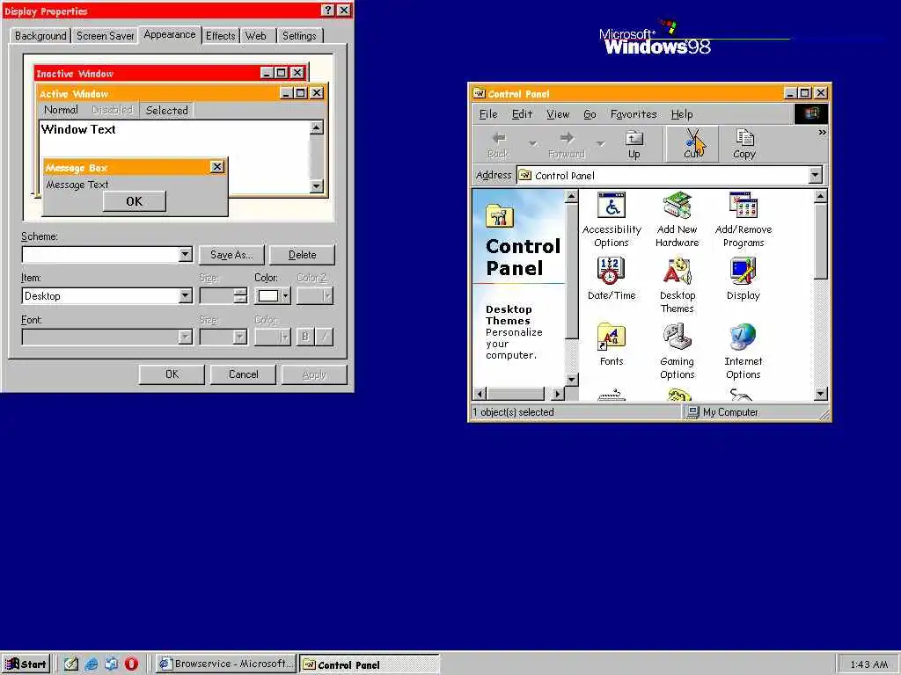Launch Opera from Quick Launch

coord(131,664)
